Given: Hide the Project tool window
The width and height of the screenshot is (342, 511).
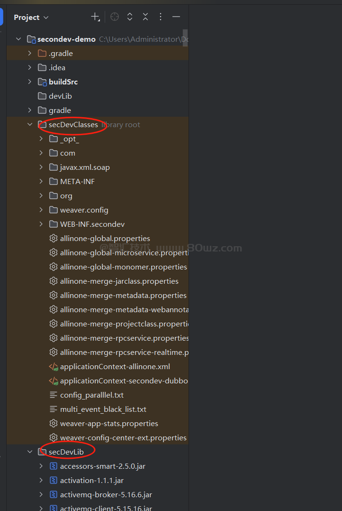Looking at the screenshot, I should tap(176, 17).
